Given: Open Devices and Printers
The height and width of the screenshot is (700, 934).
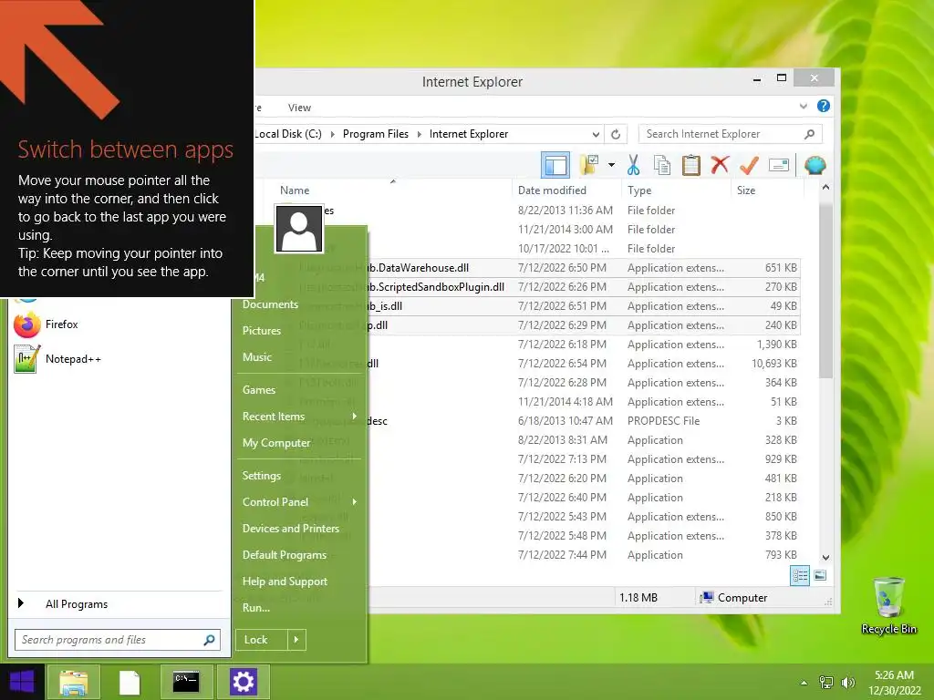Looking at the screenshot, I should (x=291, y=529).
